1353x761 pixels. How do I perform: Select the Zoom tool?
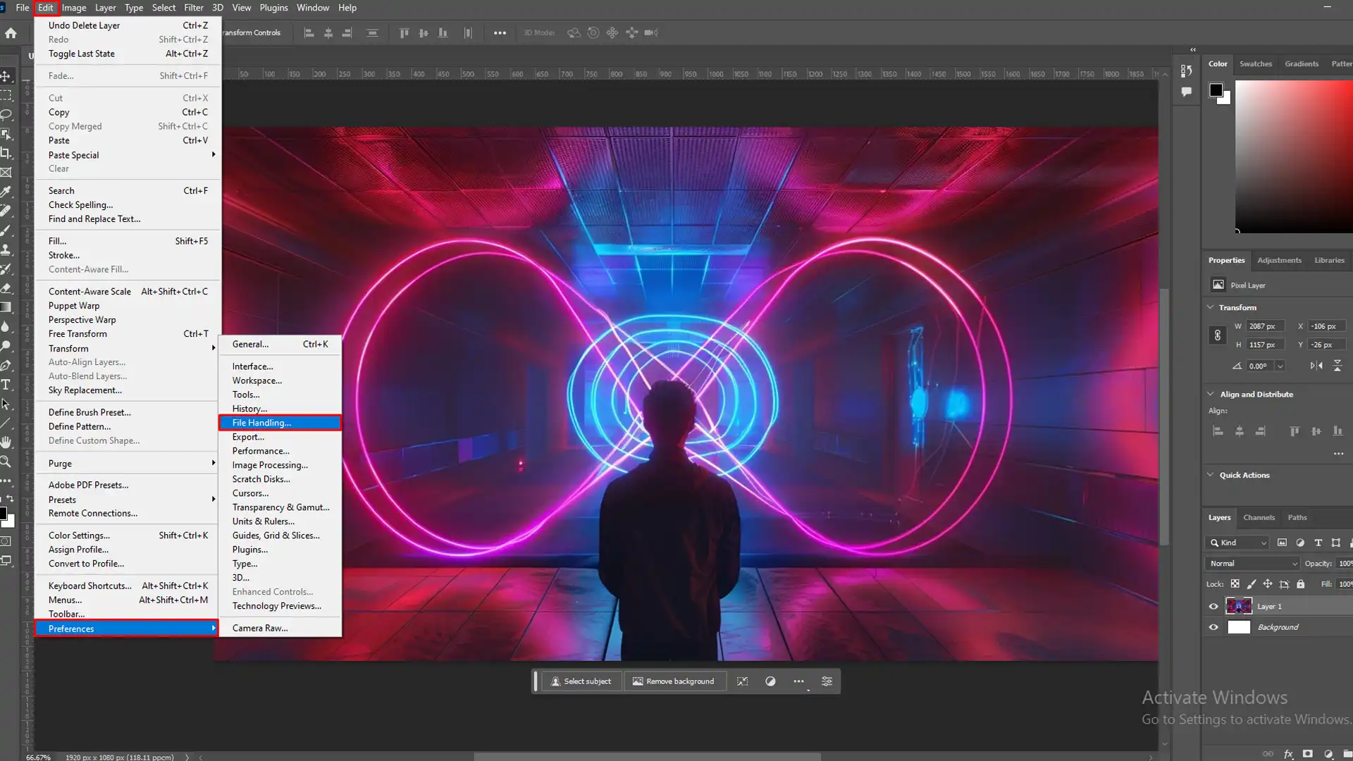pyautogui.click(x=6, y=462)
